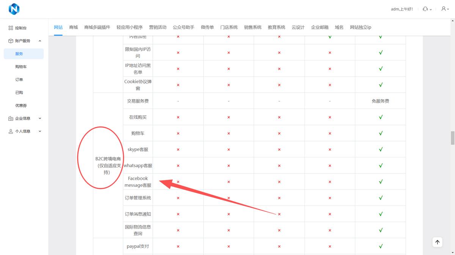Open the 云设计 tab
Viewport: 455px width, 255px height.
(298, 27)
